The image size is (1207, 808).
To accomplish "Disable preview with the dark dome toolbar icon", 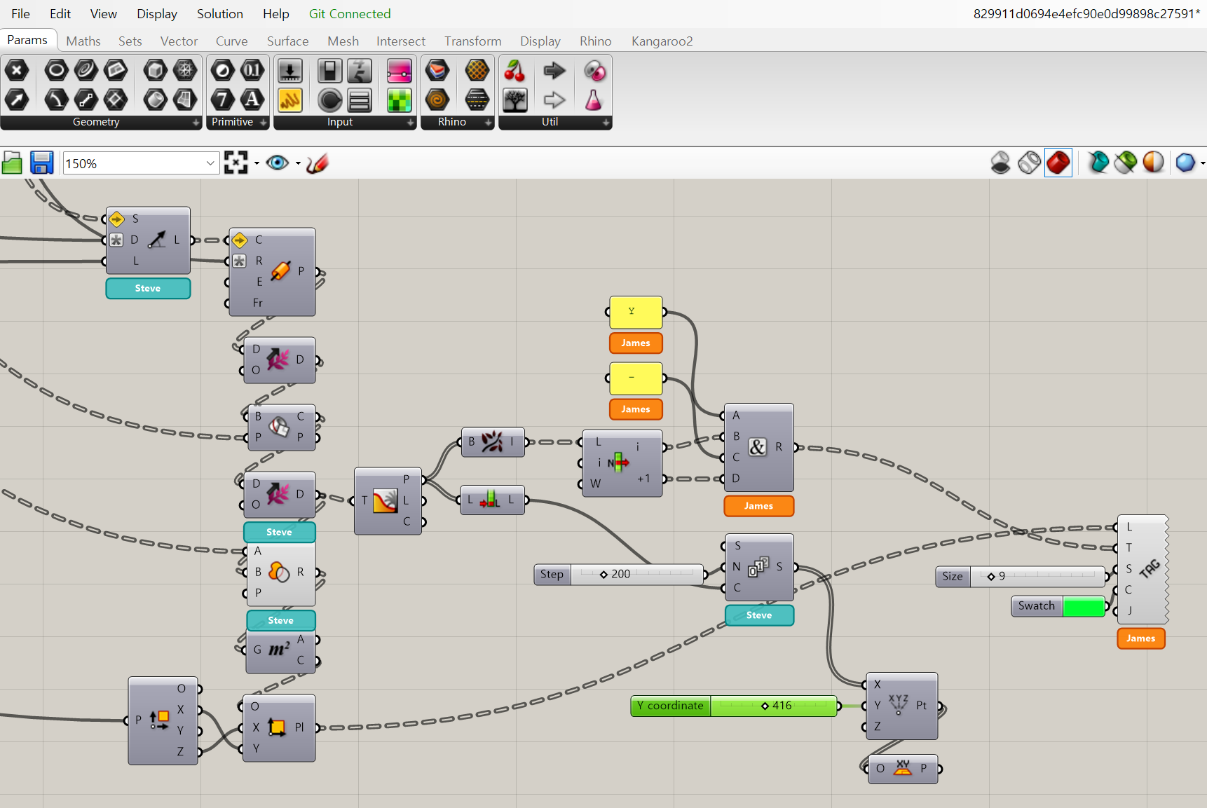I will (x=1001, y=163).
